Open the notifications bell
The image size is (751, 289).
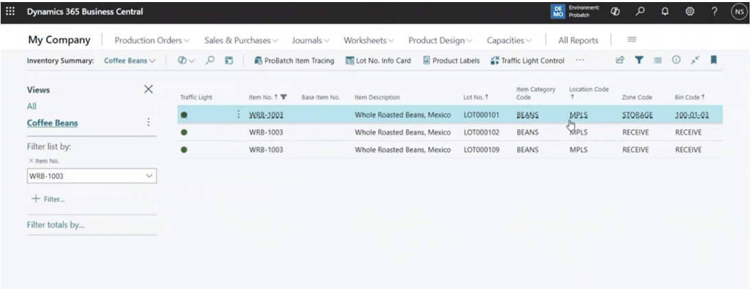pos(665,12)
